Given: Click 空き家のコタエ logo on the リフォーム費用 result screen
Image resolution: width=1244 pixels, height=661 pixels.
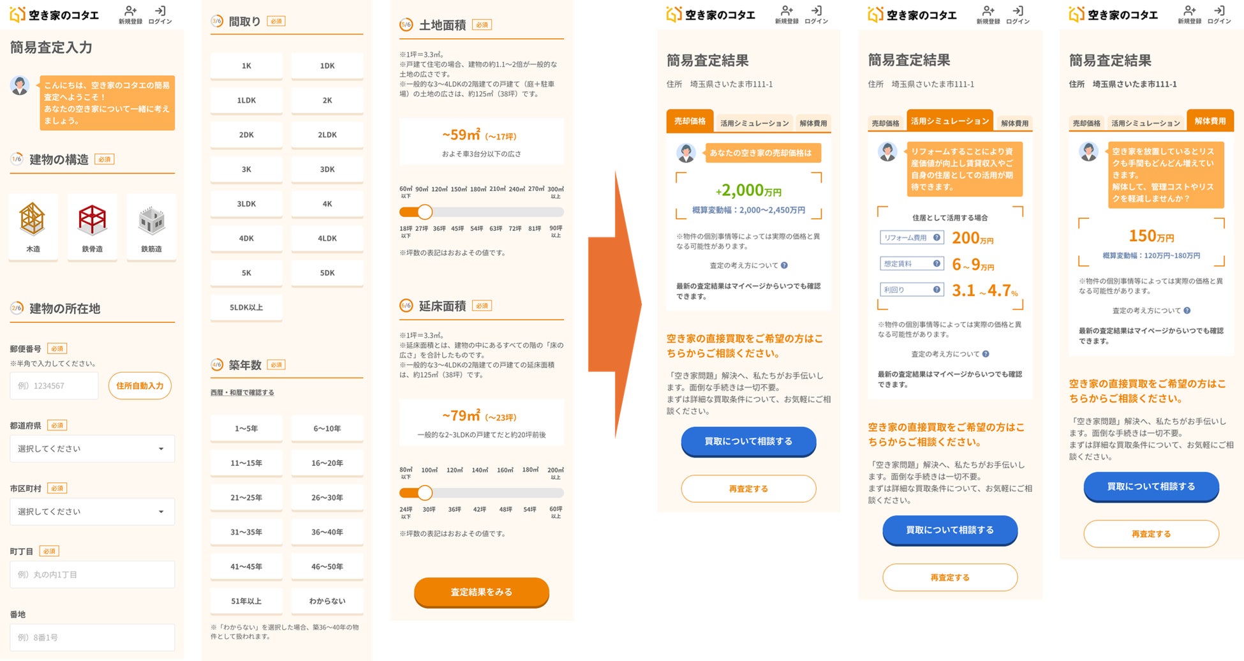Looking at the screenshot, I should [x=912, y=15].
